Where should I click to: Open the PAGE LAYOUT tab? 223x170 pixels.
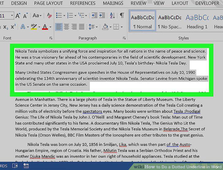coord(48,3)
